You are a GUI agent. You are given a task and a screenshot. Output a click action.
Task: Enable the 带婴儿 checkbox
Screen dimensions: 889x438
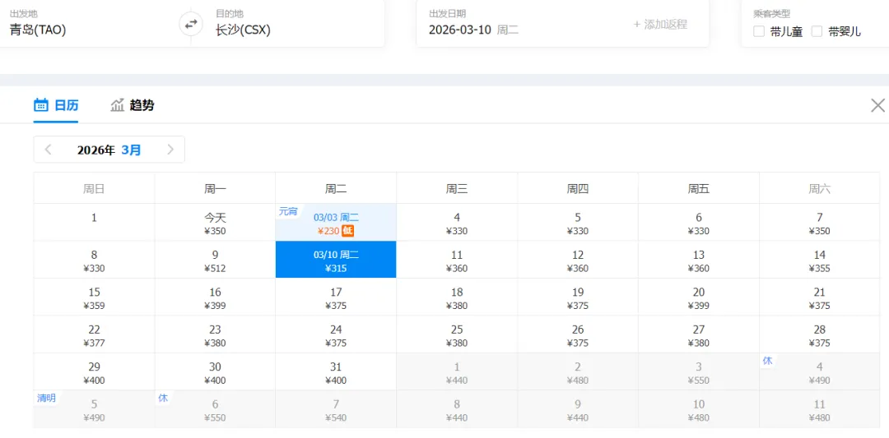[x=817, y=32]
